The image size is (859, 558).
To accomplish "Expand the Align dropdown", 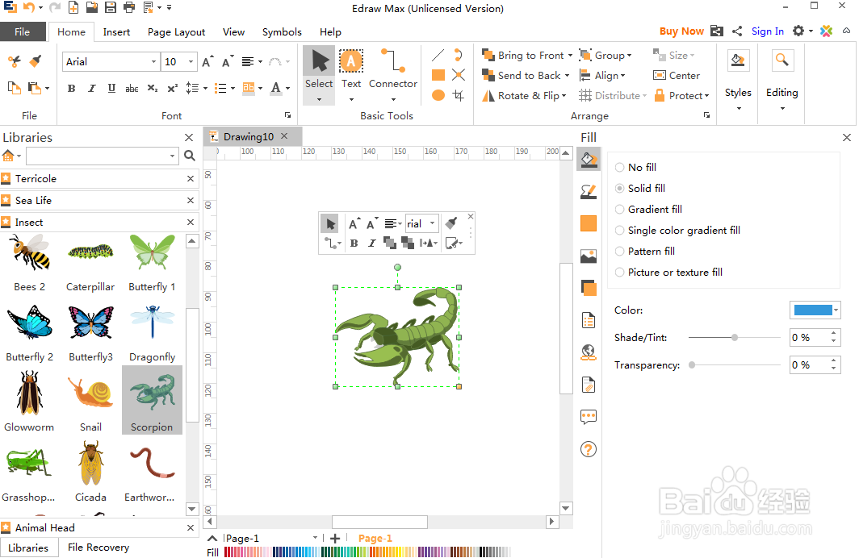I will [623, 76].
